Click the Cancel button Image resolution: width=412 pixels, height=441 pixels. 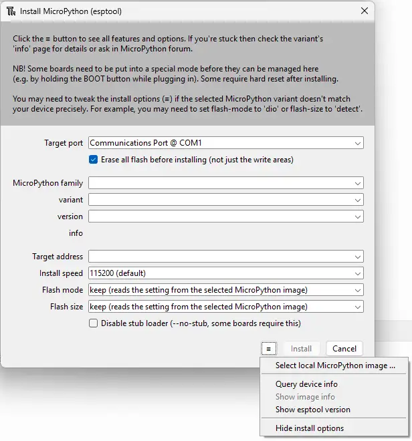pyautogui.click(x=344, y=349)
